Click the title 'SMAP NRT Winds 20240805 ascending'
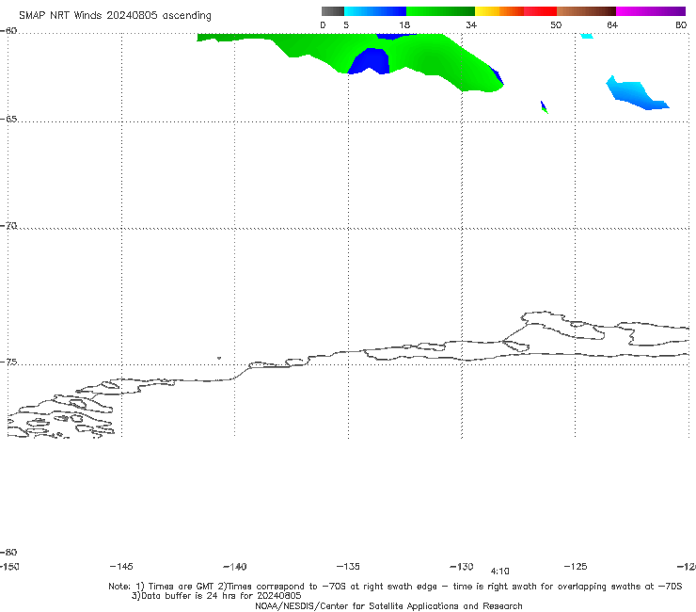 pos(115,15)
